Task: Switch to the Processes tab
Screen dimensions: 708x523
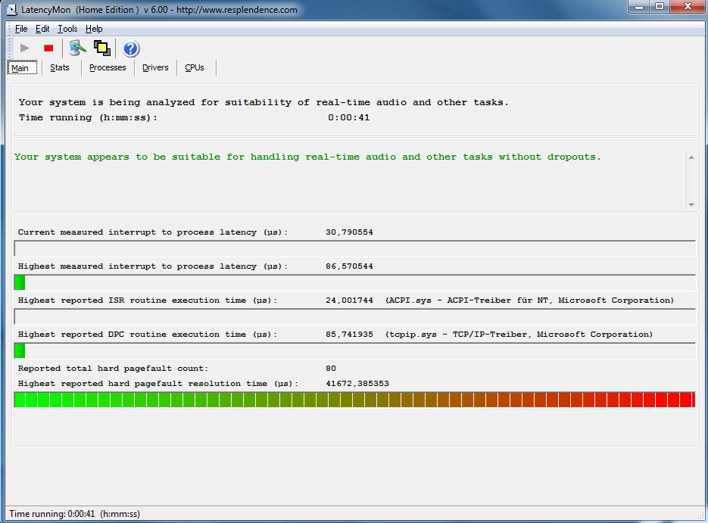Action: pyautogui.click(x=108, y=67)
